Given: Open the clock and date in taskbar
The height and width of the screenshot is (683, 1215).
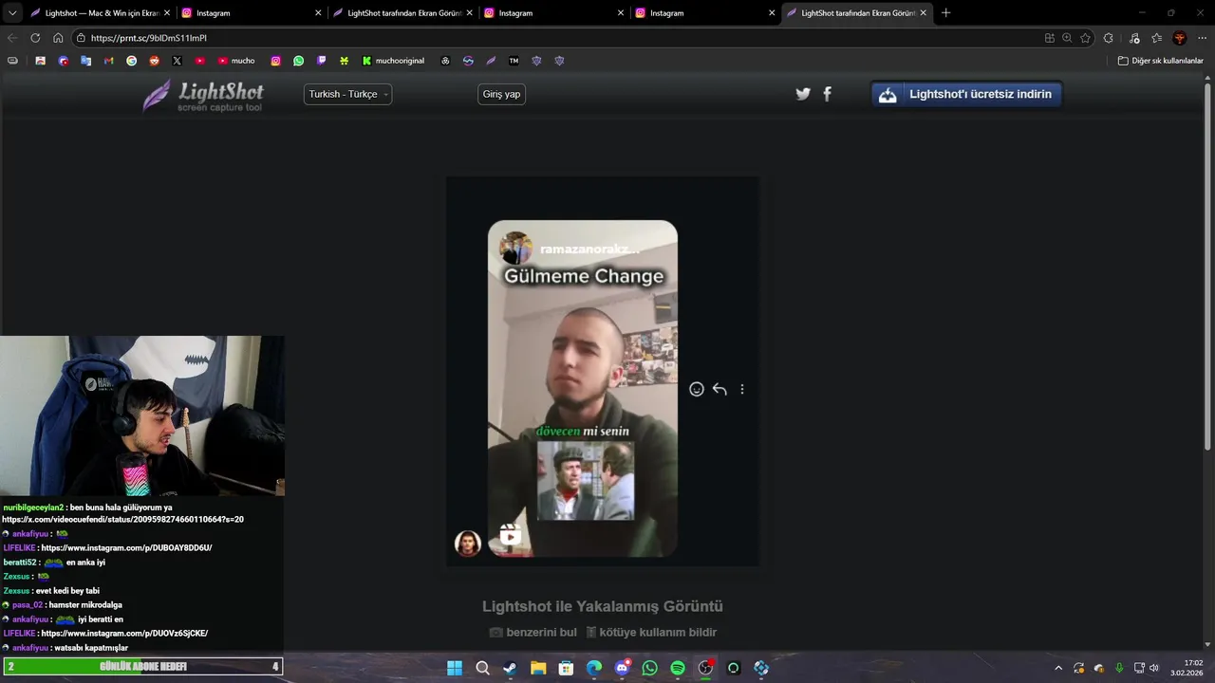Looking at the screenshot, I should (x=1187, y=668).
